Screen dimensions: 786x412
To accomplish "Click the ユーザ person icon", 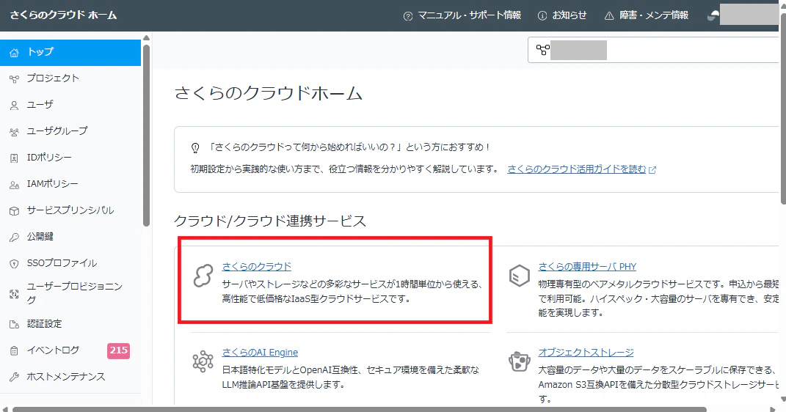I will coord(14,106).
